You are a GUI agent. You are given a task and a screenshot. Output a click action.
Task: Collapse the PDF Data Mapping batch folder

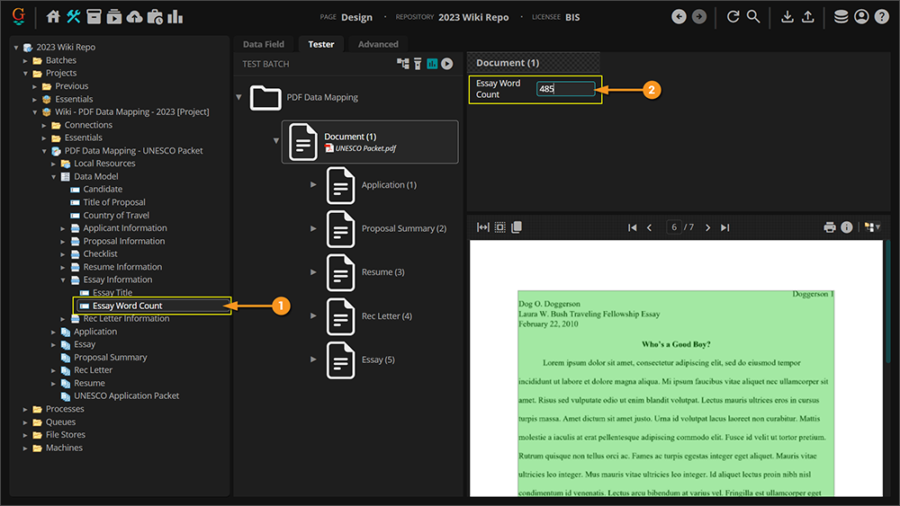[x=238, y=97]
